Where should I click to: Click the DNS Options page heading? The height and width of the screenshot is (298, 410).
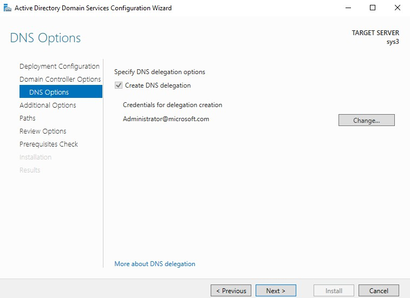tap(45, 38)
